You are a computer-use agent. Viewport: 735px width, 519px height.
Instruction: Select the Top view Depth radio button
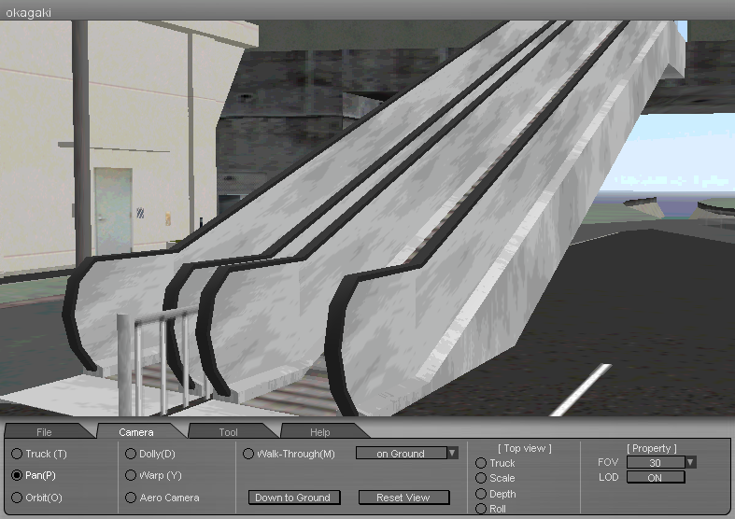click(x=481, y=494)
